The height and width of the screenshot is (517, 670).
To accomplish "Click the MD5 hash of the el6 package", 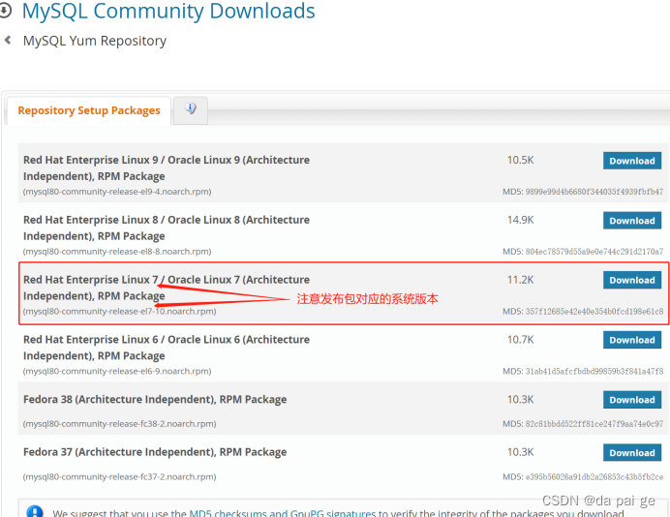I will click(x=594, y=371).
